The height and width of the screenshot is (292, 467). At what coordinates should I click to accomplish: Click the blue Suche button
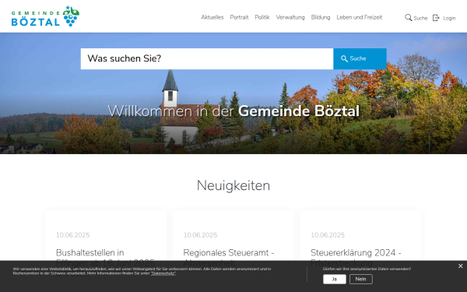point(360,58)
